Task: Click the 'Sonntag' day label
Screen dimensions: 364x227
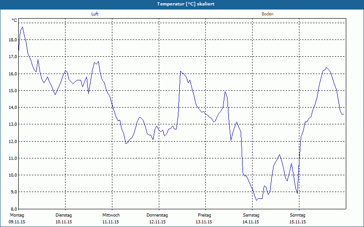Action: [298, 215]
